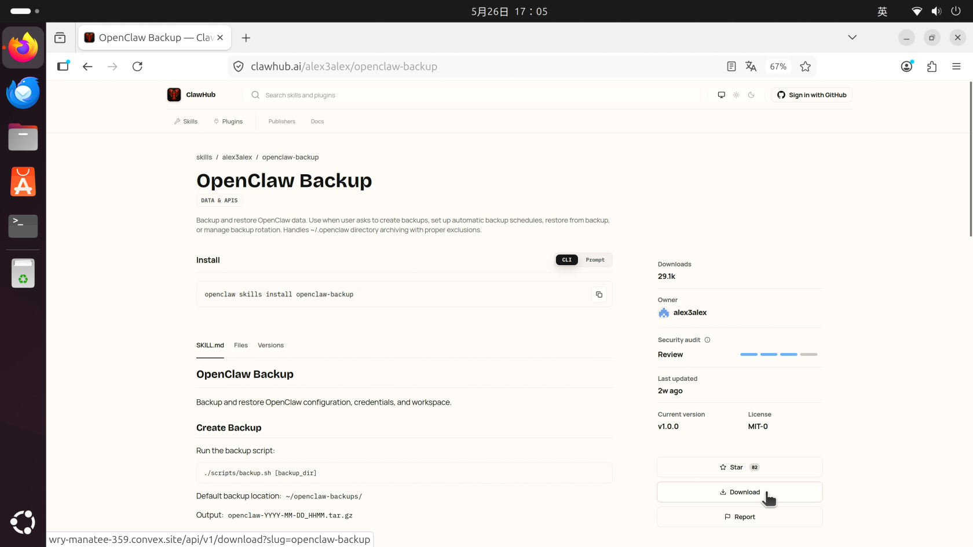Click the DATA & APIS tag
The image size is (973, 547).
[219, 201]
